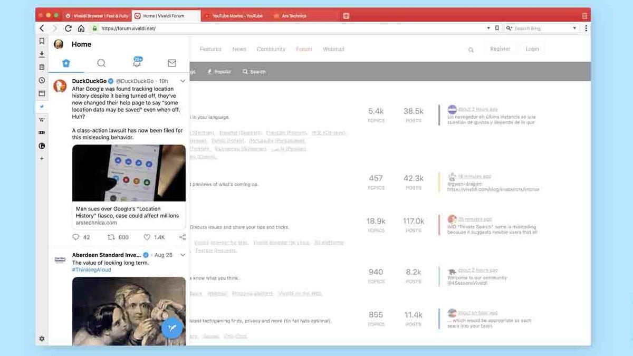Expand the Aberdeen Standard tweet options chevron
Screen dimensions: 633x356
183,255
